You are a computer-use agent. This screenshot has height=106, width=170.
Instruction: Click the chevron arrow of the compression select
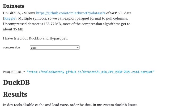pos(78,47)
